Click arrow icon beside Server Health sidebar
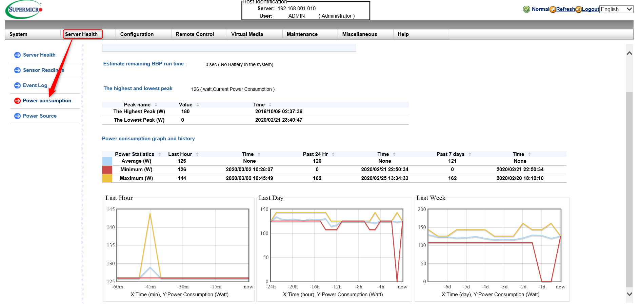The height and width of the screenshot is (304, 640). (x=17, y=55)
